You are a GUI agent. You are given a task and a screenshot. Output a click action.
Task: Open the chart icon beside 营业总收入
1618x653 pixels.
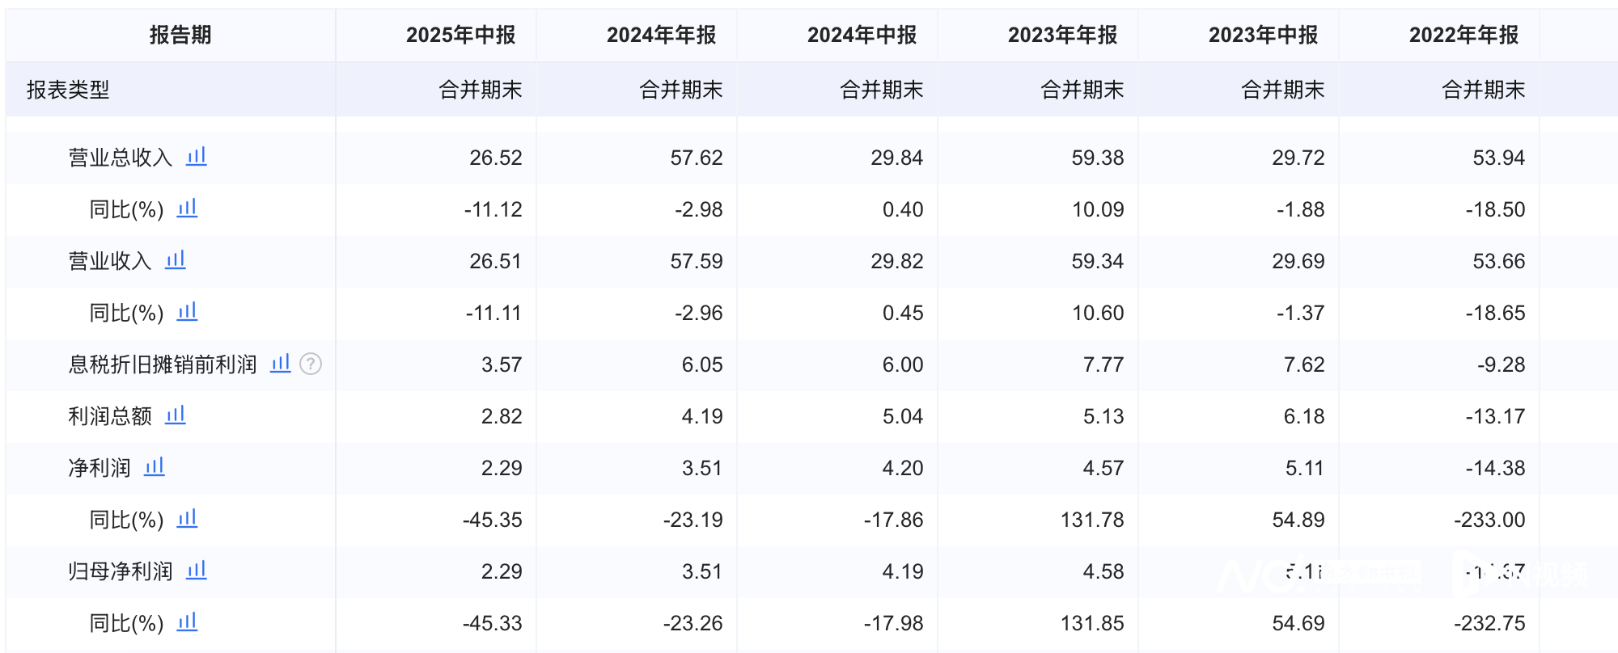click(197, 156)
